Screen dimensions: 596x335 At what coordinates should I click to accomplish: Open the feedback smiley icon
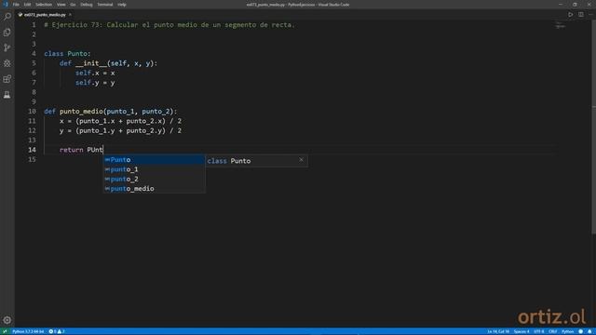point(580,331)
